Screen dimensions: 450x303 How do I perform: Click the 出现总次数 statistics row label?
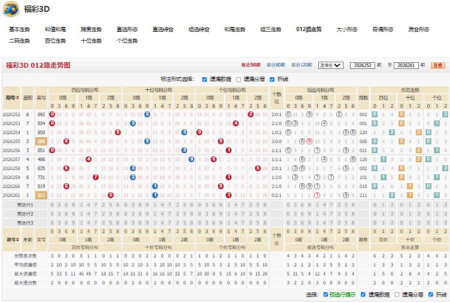pyautogui.click(x=26, y=256)
